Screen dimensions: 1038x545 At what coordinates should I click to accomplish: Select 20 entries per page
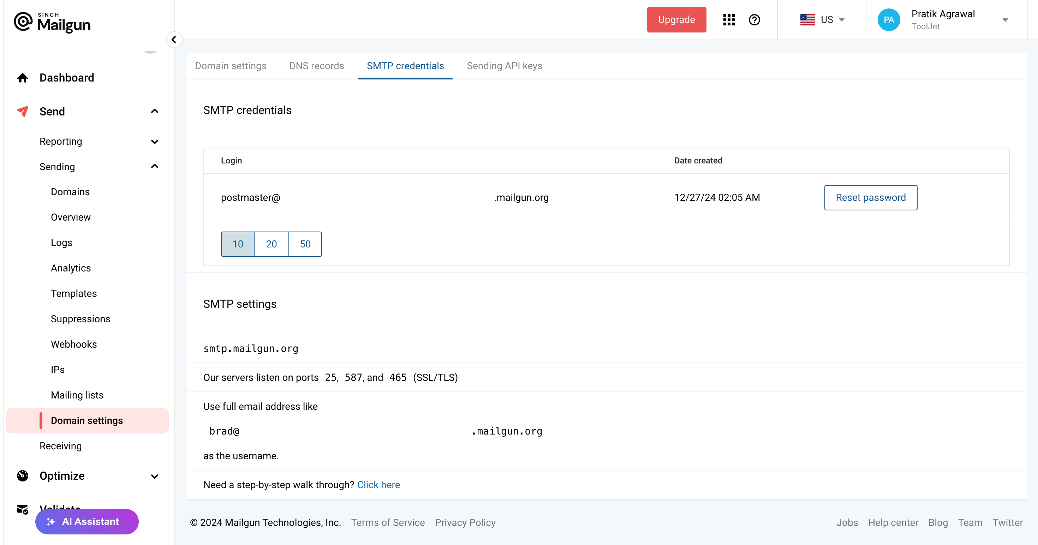[x=271, y=244]
